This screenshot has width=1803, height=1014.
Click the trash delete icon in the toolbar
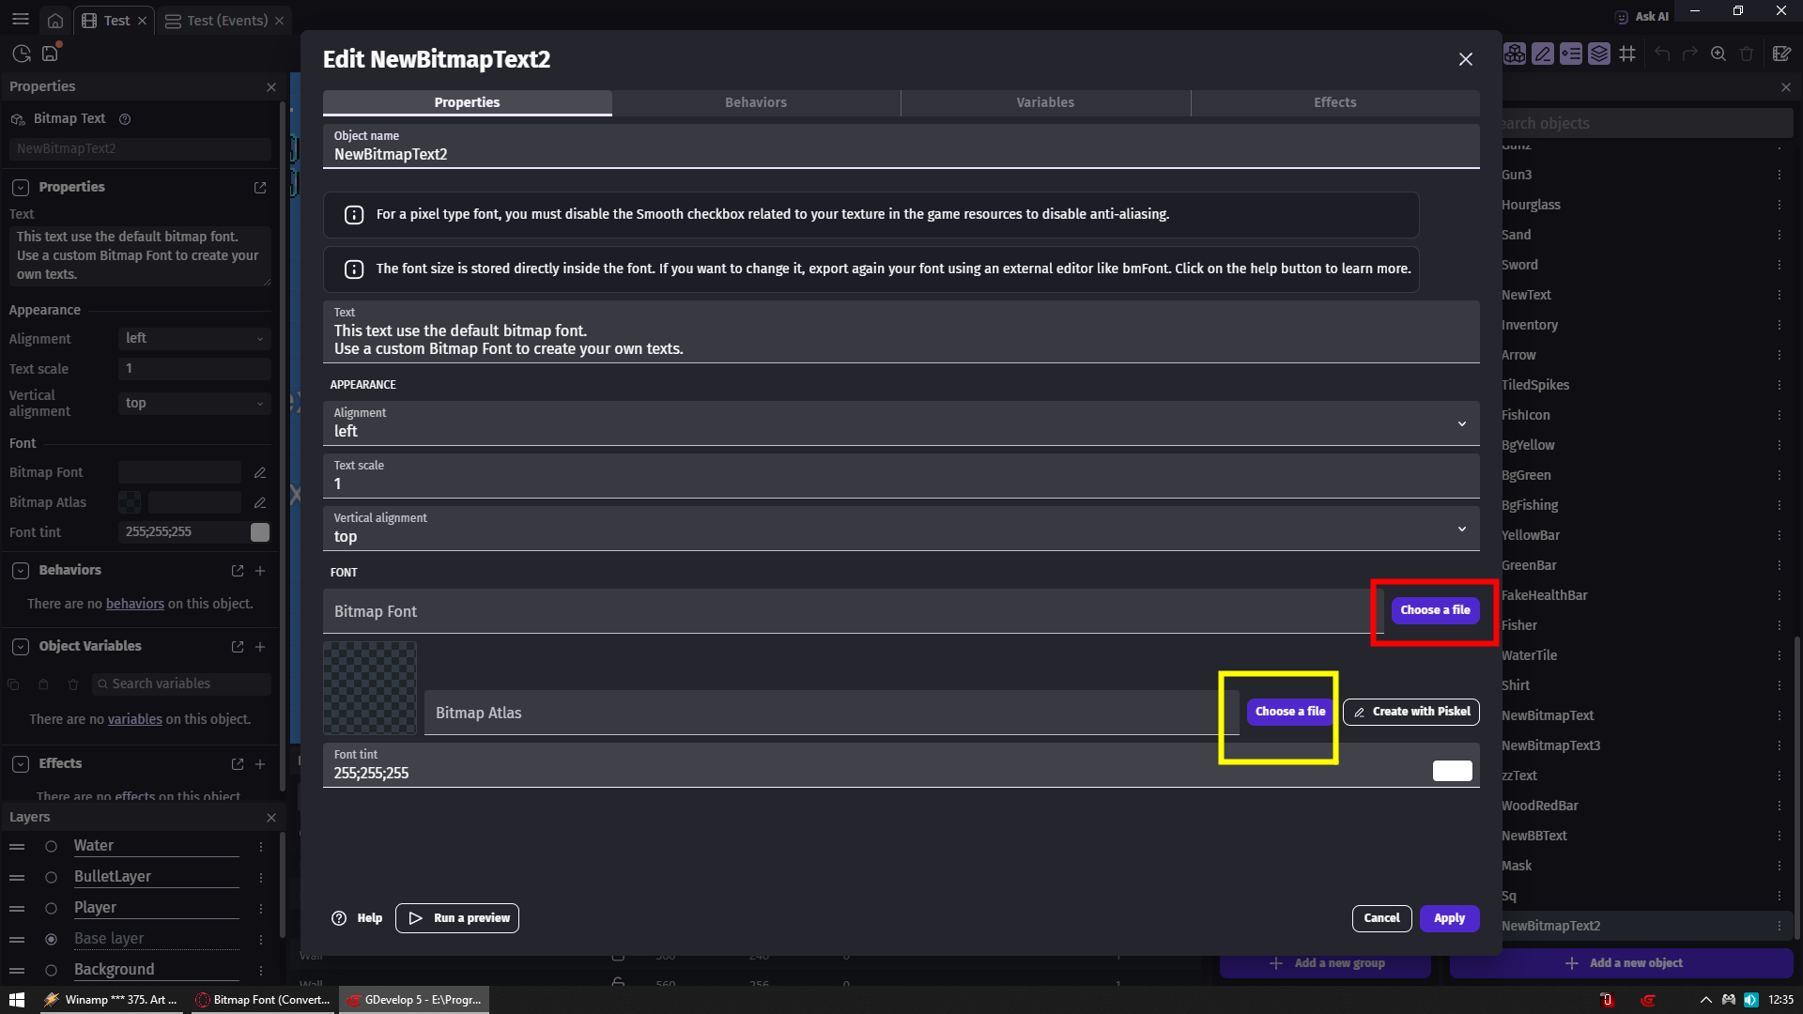1747,54
